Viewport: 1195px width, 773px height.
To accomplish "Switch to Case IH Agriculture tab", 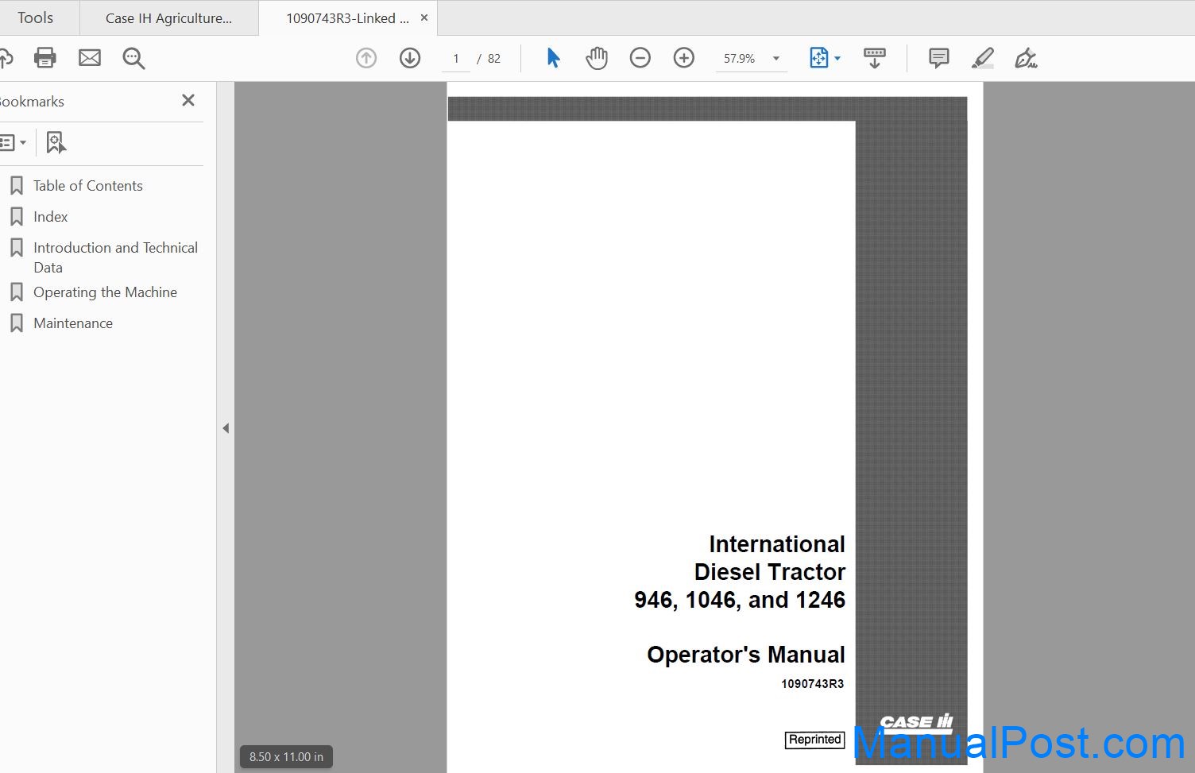I will 168,18.
